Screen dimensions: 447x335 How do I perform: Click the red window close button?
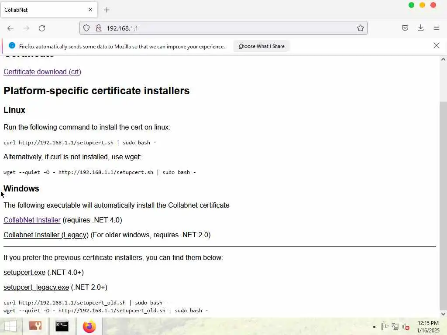(x=433, y=5)
